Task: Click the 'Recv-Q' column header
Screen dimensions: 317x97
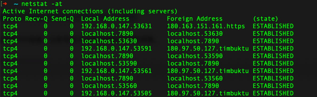Action: click(36, 19)
